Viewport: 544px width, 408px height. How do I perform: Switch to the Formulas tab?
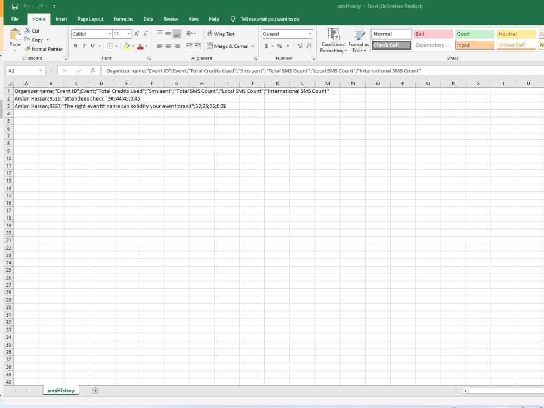pyautogui.click(x=123, y=19)
